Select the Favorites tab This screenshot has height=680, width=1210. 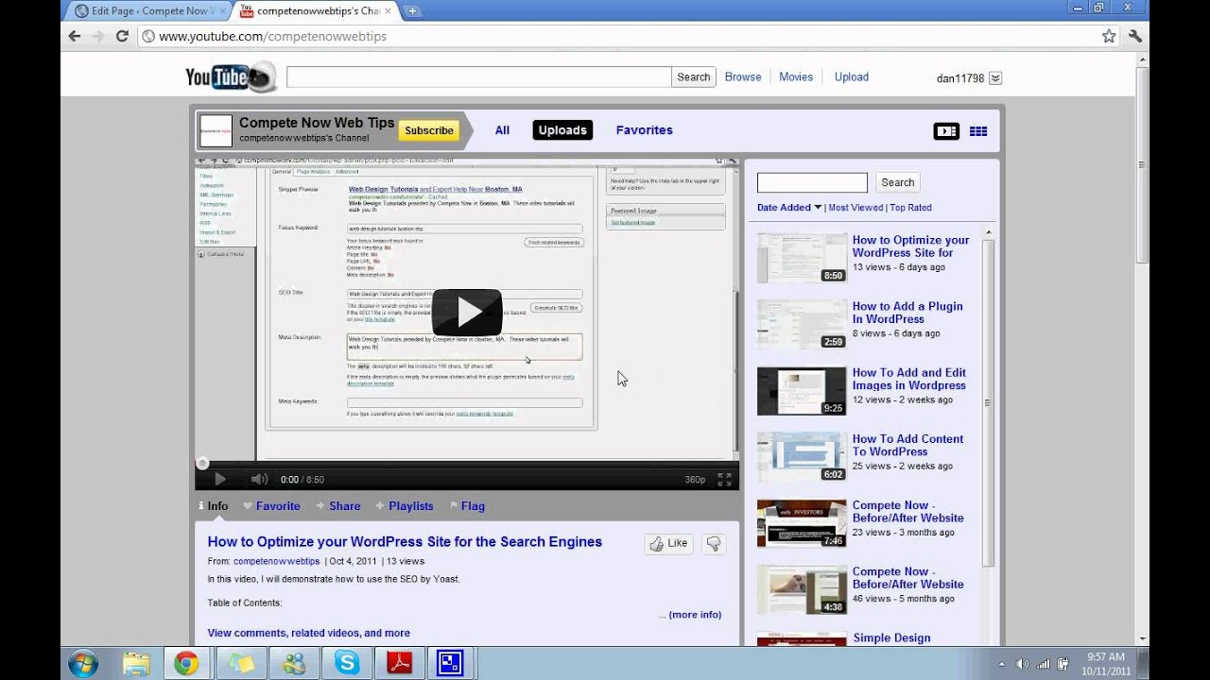(645, 130)
